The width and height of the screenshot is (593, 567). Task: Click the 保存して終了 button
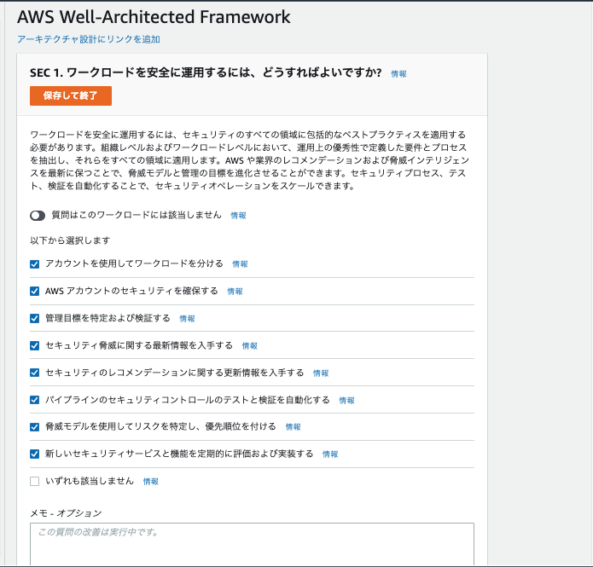point(71,95)
